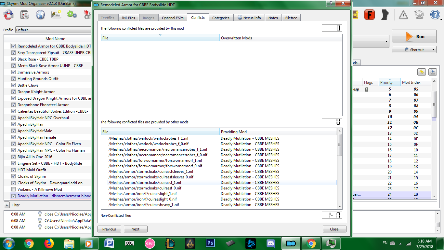Launch DOOM from the taskbar

point(129,243)
